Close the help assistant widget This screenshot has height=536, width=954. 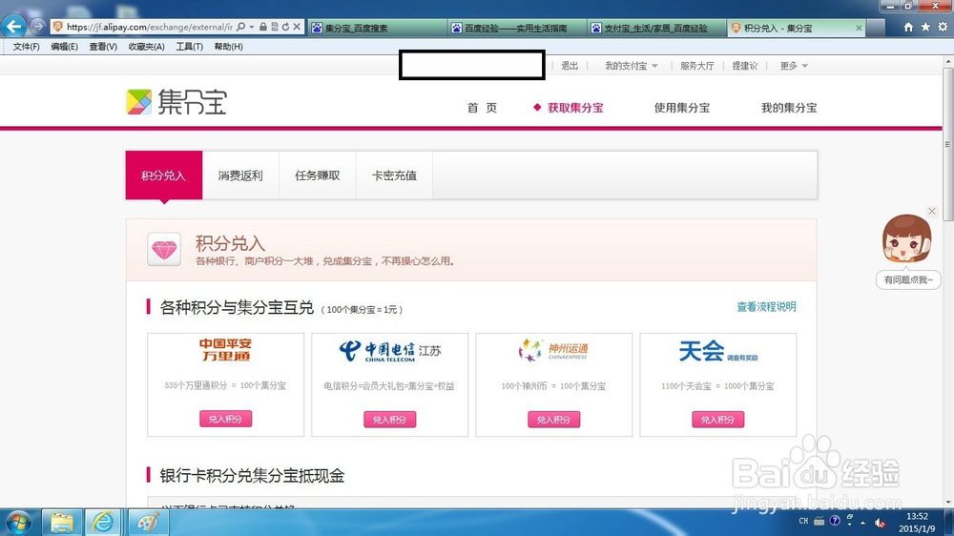932,211
